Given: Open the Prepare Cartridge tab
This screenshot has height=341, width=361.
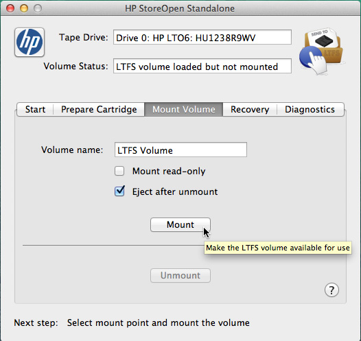Looking at the screenshot, I should 99,109.
